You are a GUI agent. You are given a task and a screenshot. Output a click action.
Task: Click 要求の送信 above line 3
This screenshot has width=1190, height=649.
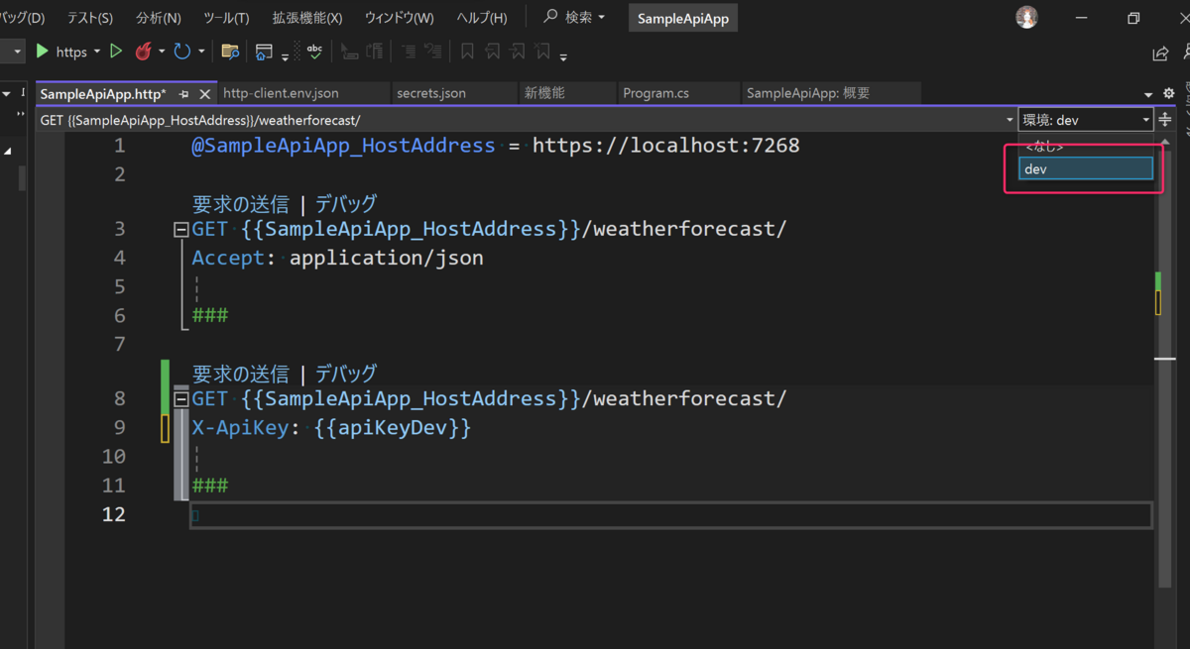tap(240, 204)
